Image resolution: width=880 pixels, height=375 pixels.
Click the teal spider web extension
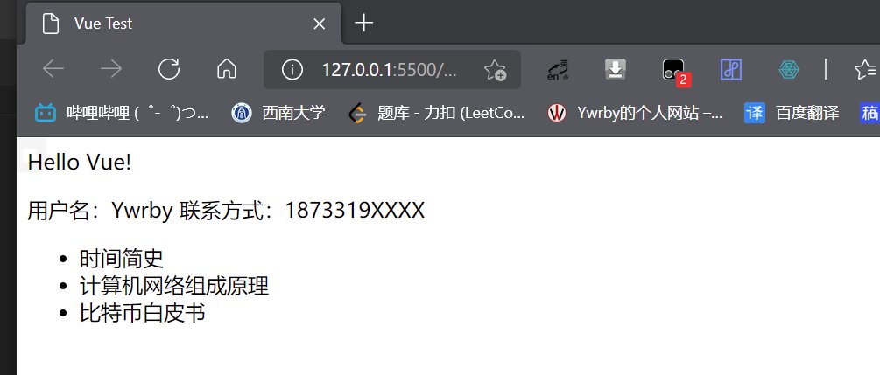789,70
